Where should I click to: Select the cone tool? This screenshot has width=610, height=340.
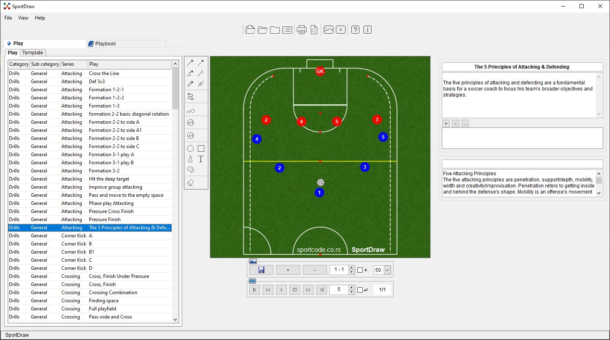tap(190, 159)
